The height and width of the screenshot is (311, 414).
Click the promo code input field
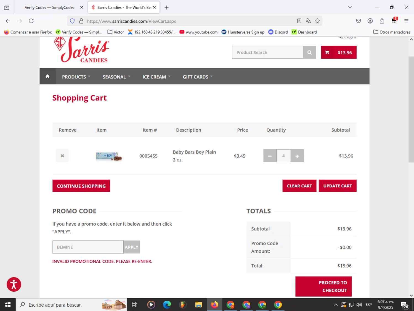[88, 247]
